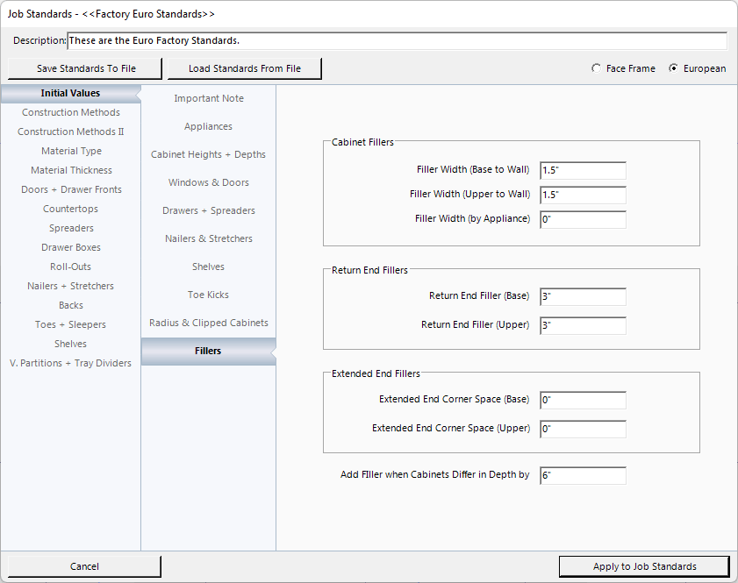Edit the cabinets differ in depth field

click(583, 475)
